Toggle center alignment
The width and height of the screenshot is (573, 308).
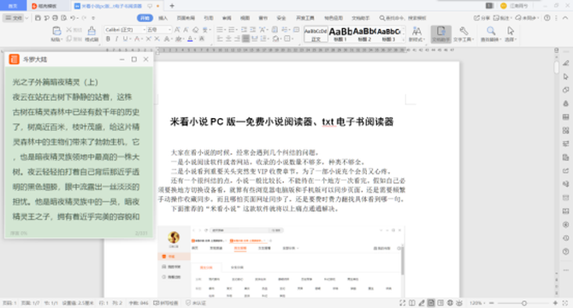(228, 38)
